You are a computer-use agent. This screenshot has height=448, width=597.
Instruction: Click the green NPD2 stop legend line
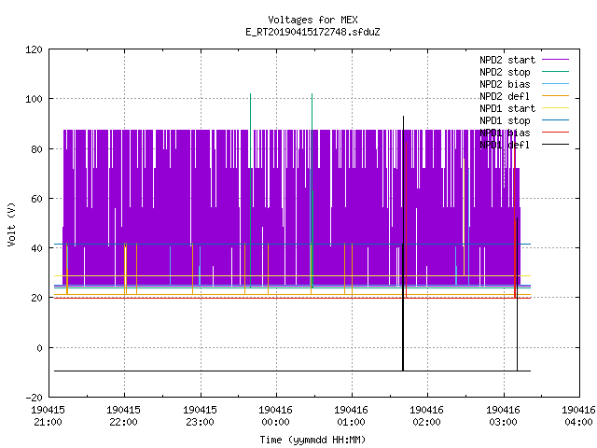click(555, 71)
